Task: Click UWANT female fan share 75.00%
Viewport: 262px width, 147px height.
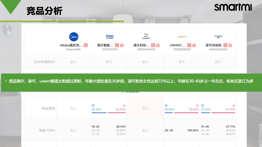Action: tap(194, 109)
